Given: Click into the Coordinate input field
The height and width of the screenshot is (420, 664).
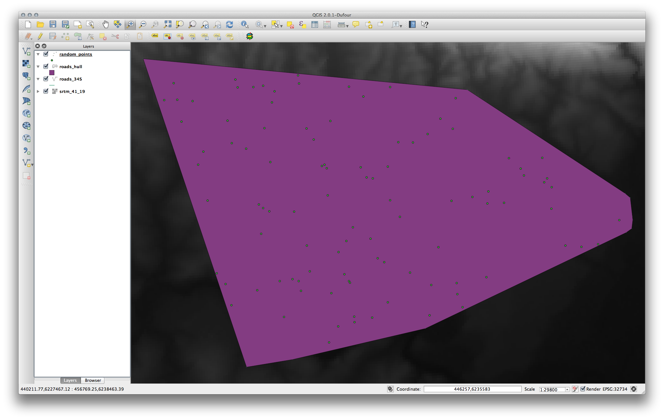Looking at the screenshot, I should click(x=472, y=389).
